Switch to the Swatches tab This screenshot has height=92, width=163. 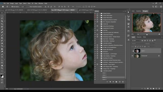pos(139,11)
